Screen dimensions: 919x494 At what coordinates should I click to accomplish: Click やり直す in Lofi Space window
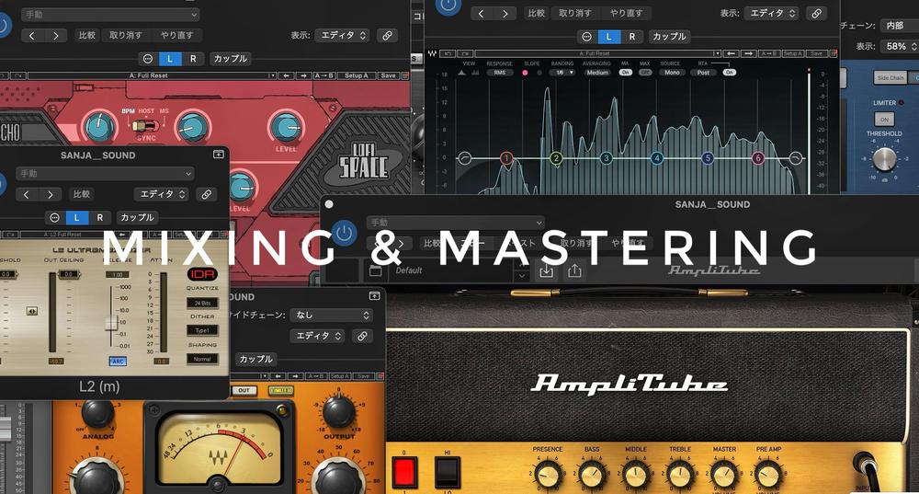[x=177, y=35]
